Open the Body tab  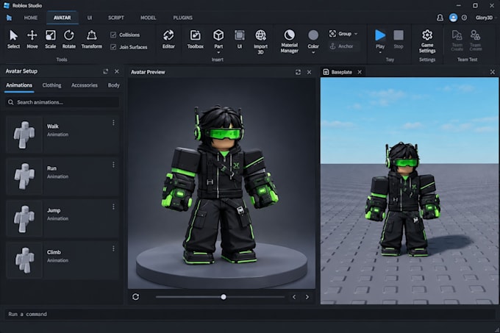tap(113, 85)
